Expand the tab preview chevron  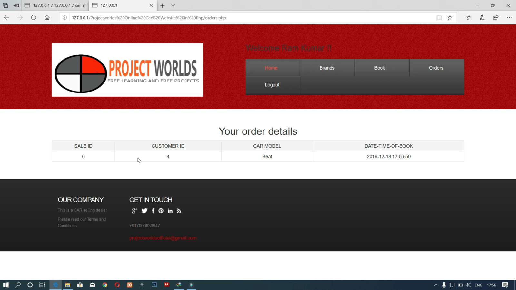click(x=173, y=5)
